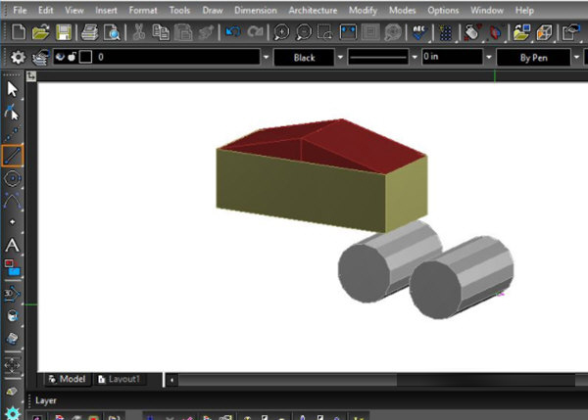Screen dimensions: 588x420
Task: Switch to the Model tab
Action: coord(71,379)
